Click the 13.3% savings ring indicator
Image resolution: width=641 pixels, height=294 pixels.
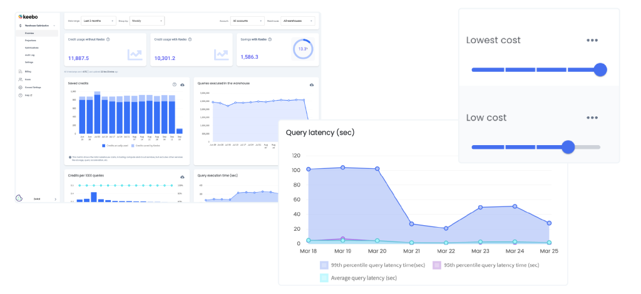click(303, 49)
